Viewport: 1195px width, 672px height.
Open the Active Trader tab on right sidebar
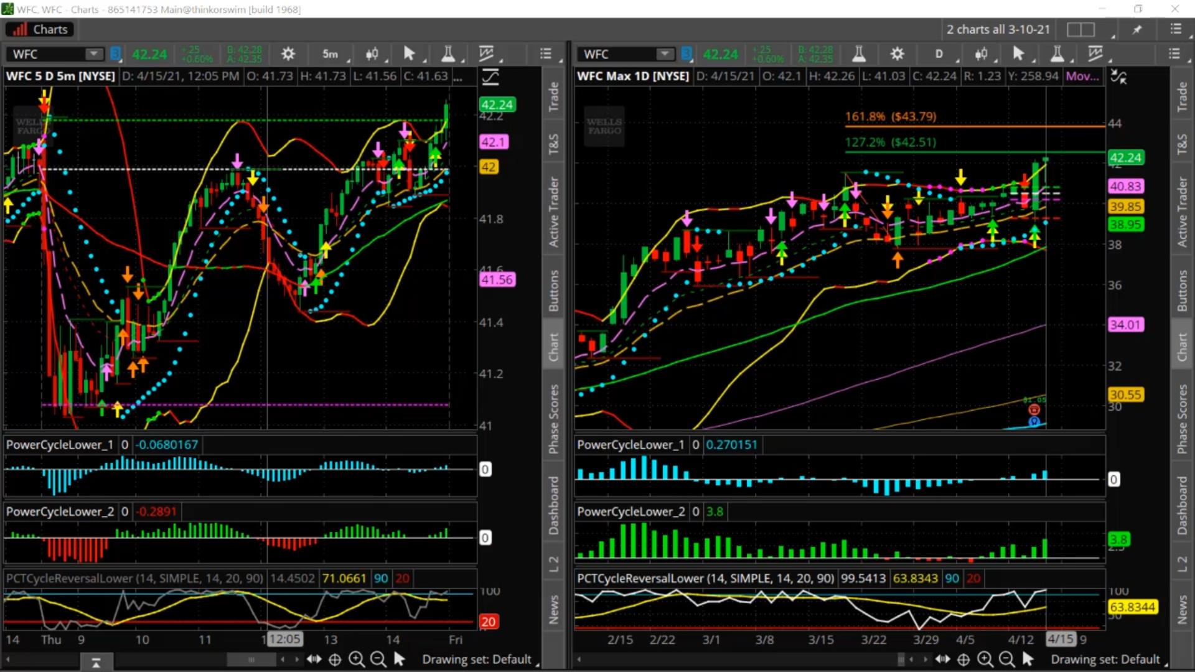(x=1182, y=212)
